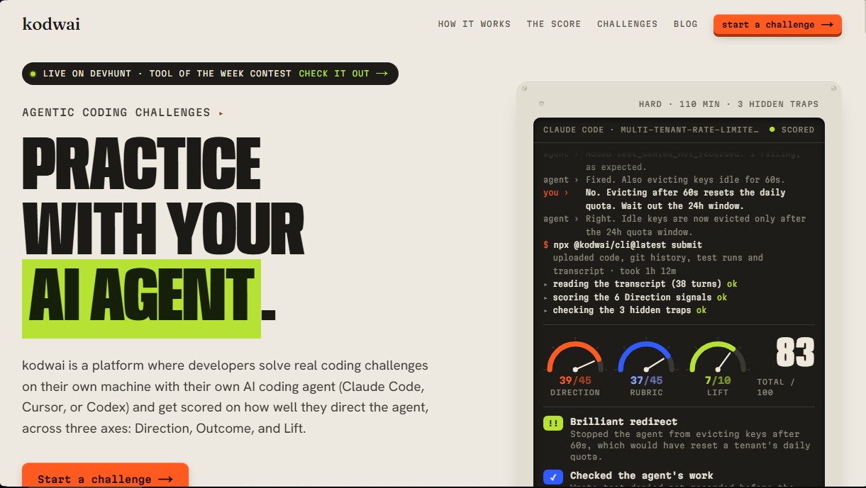
Task: Click the 'Claude Code · Multi-tenant-rate-limite…' terminal title
Action: [650, 130]
